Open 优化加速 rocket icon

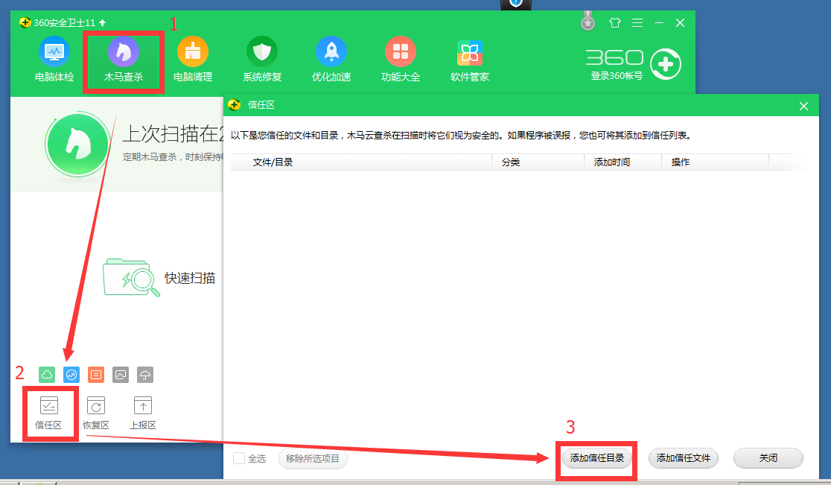pyautogui.click(x=331, y=59)
